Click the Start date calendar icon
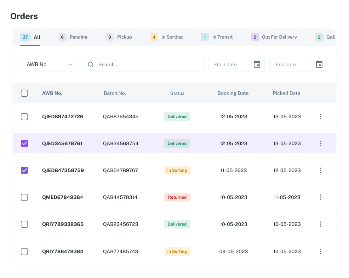 coord(257,64)
